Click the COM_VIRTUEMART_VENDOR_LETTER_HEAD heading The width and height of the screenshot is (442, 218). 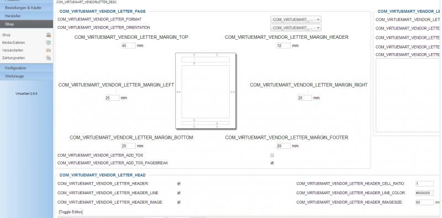(x=103, y=175)
